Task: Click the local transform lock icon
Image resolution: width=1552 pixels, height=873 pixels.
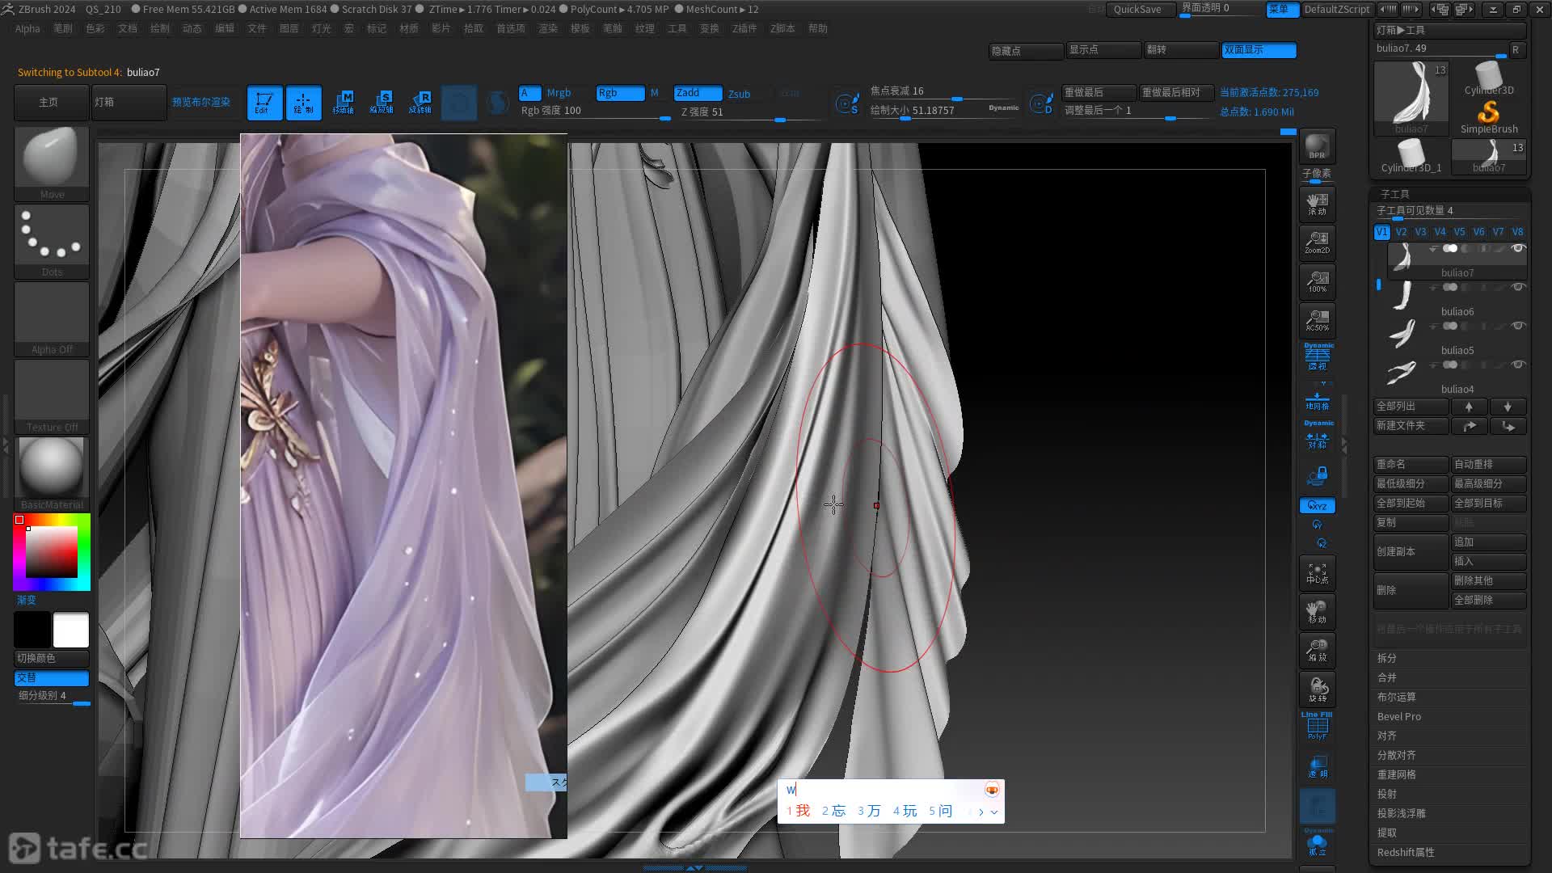Action: 1317,475
